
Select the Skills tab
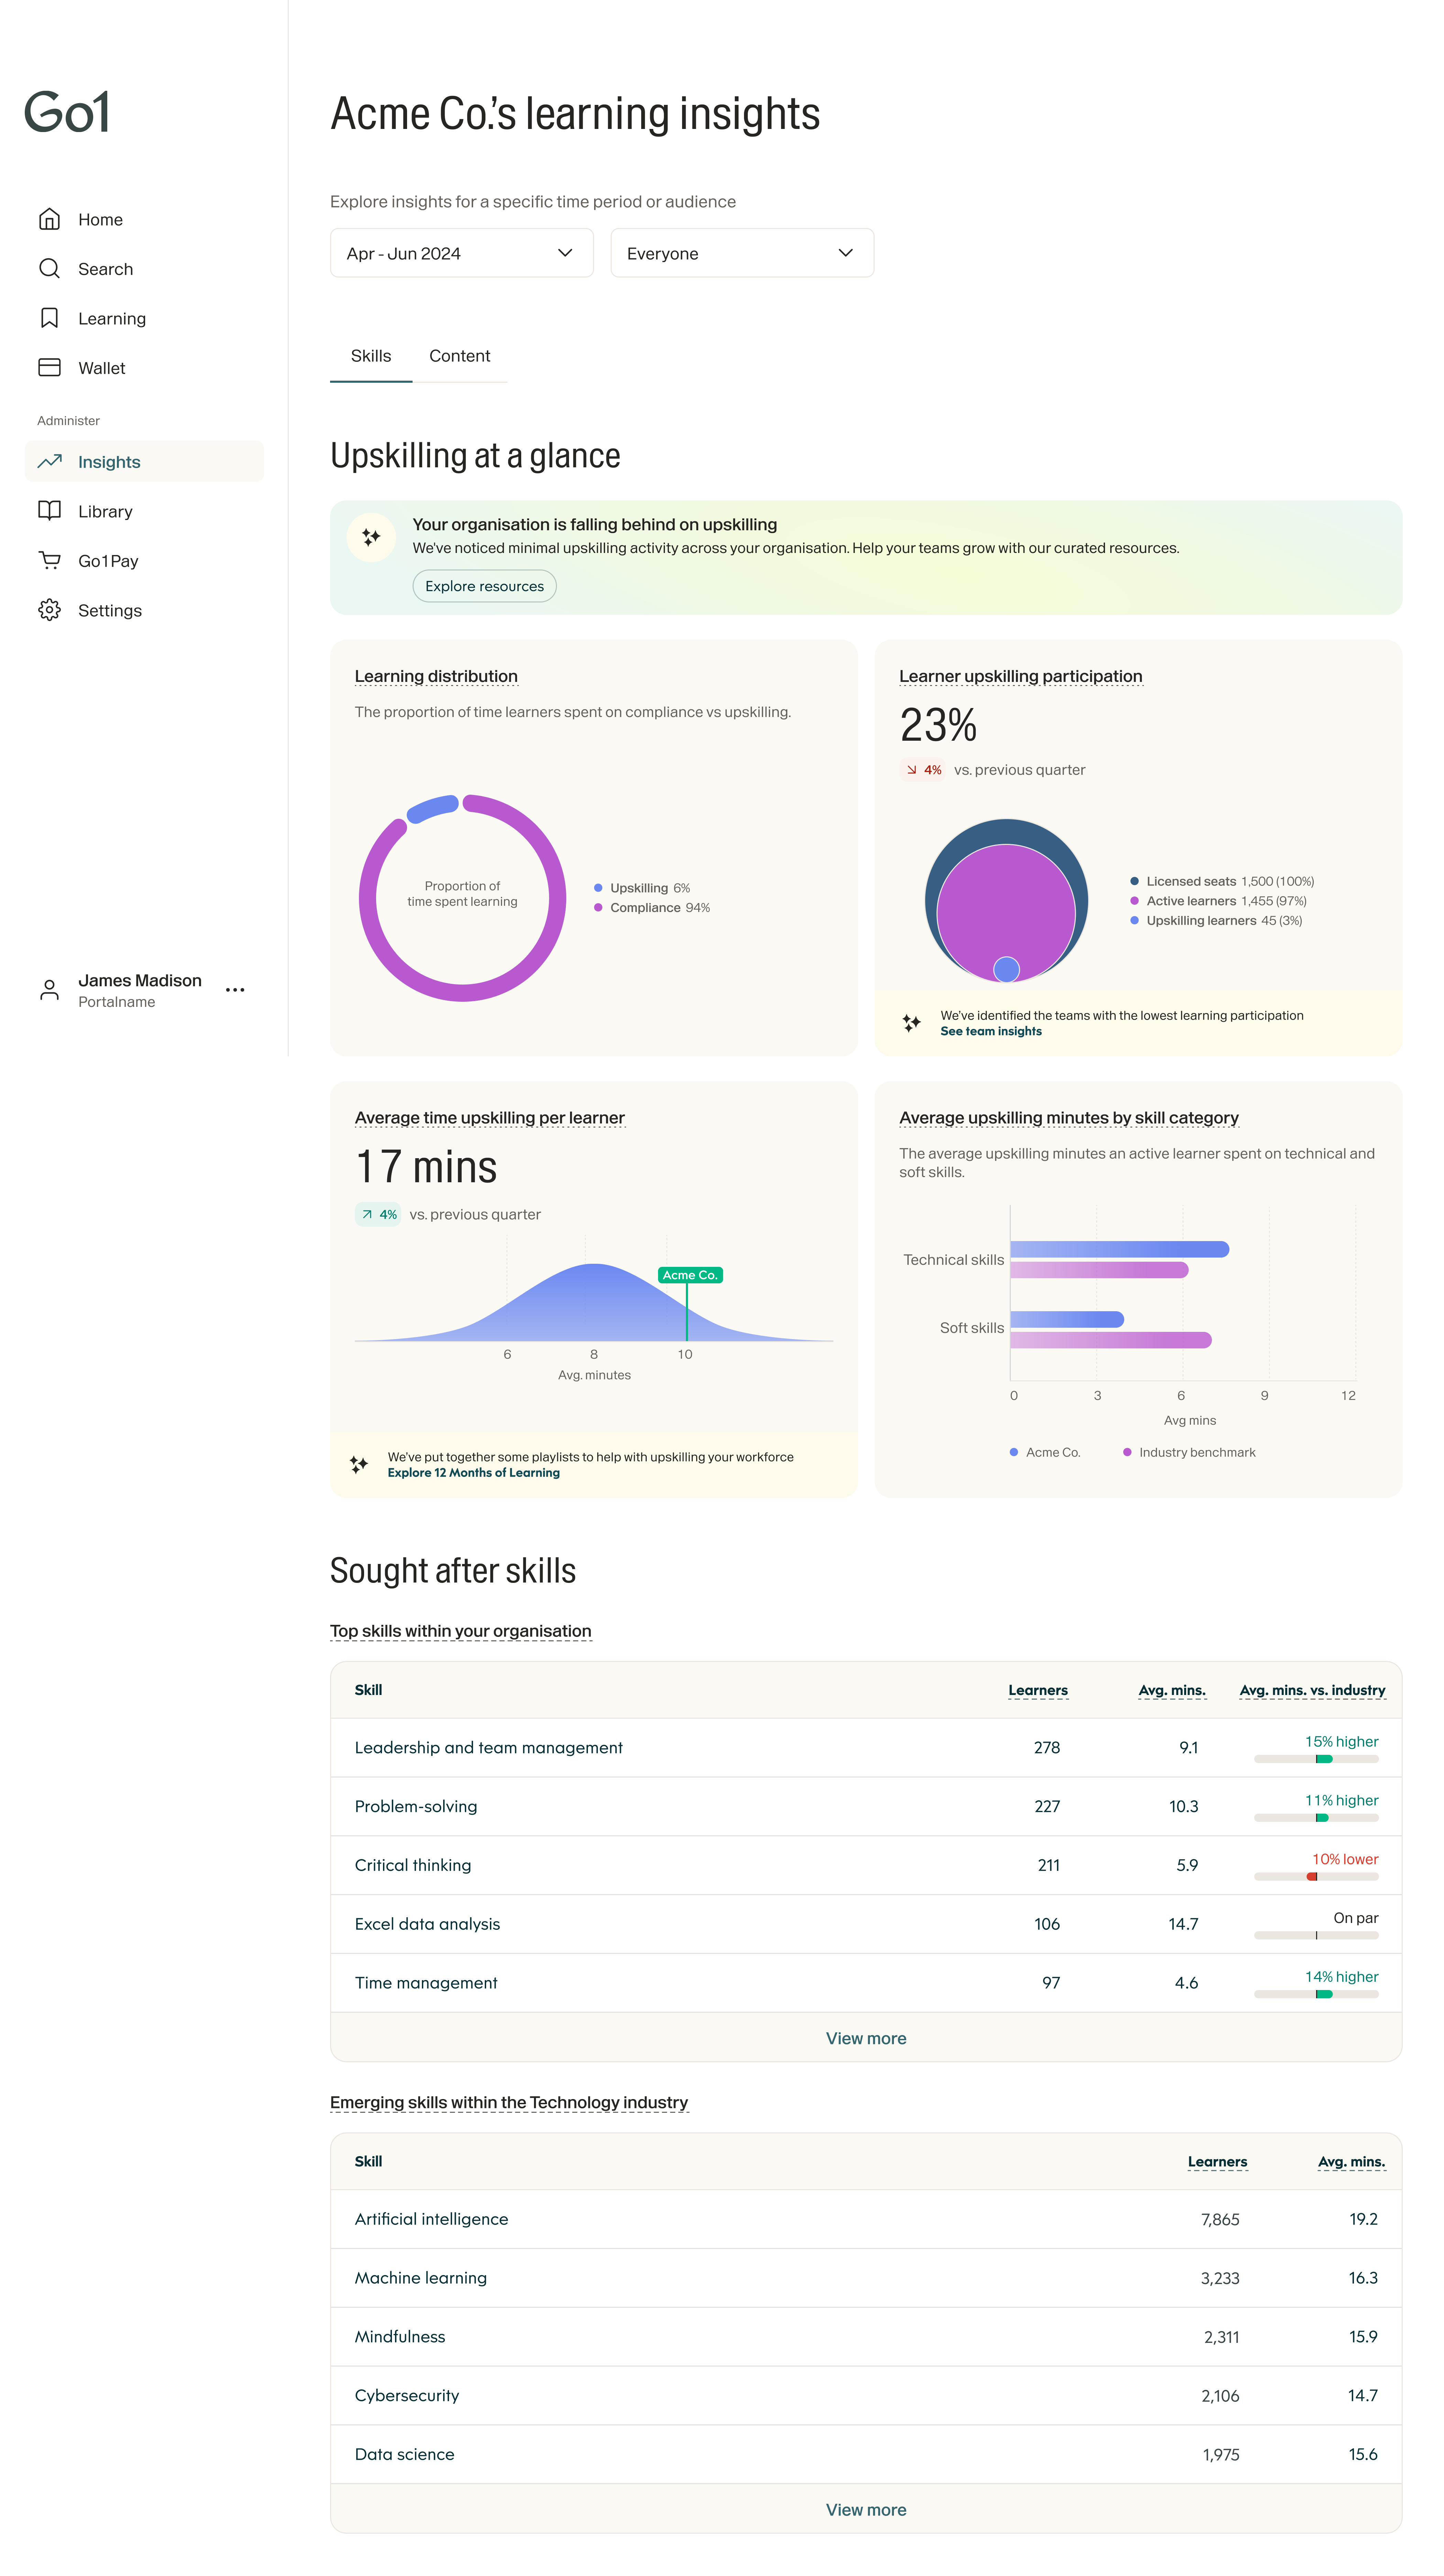371,356
